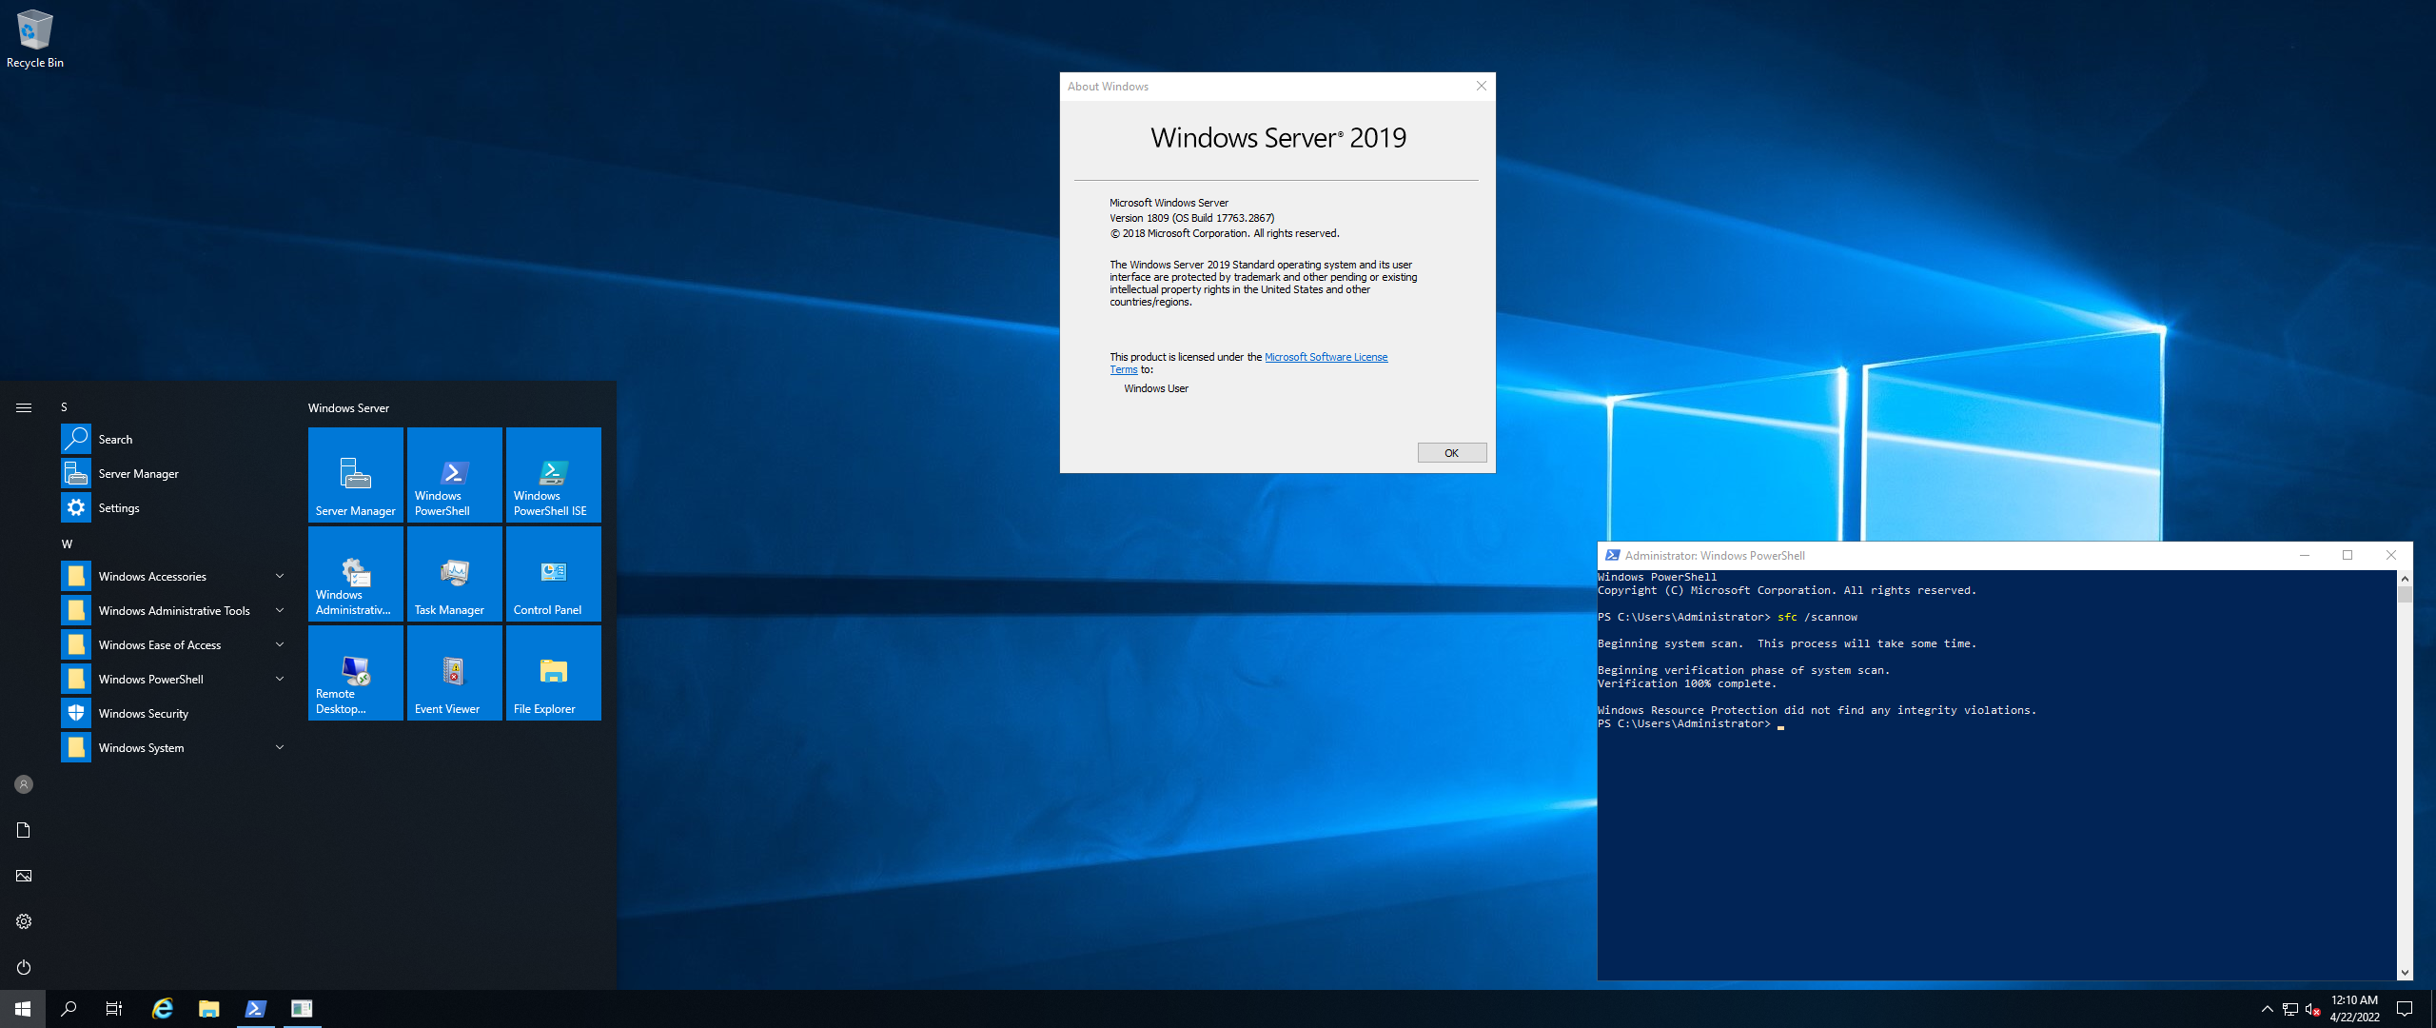The height and width of the screenshot is (1028, 2436).
Task: Click the Start menu hamburger expand icon
Action: [x=24, y=407]
